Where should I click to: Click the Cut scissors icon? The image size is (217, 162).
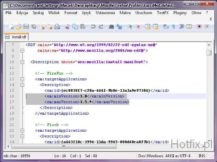click(67, 27)
